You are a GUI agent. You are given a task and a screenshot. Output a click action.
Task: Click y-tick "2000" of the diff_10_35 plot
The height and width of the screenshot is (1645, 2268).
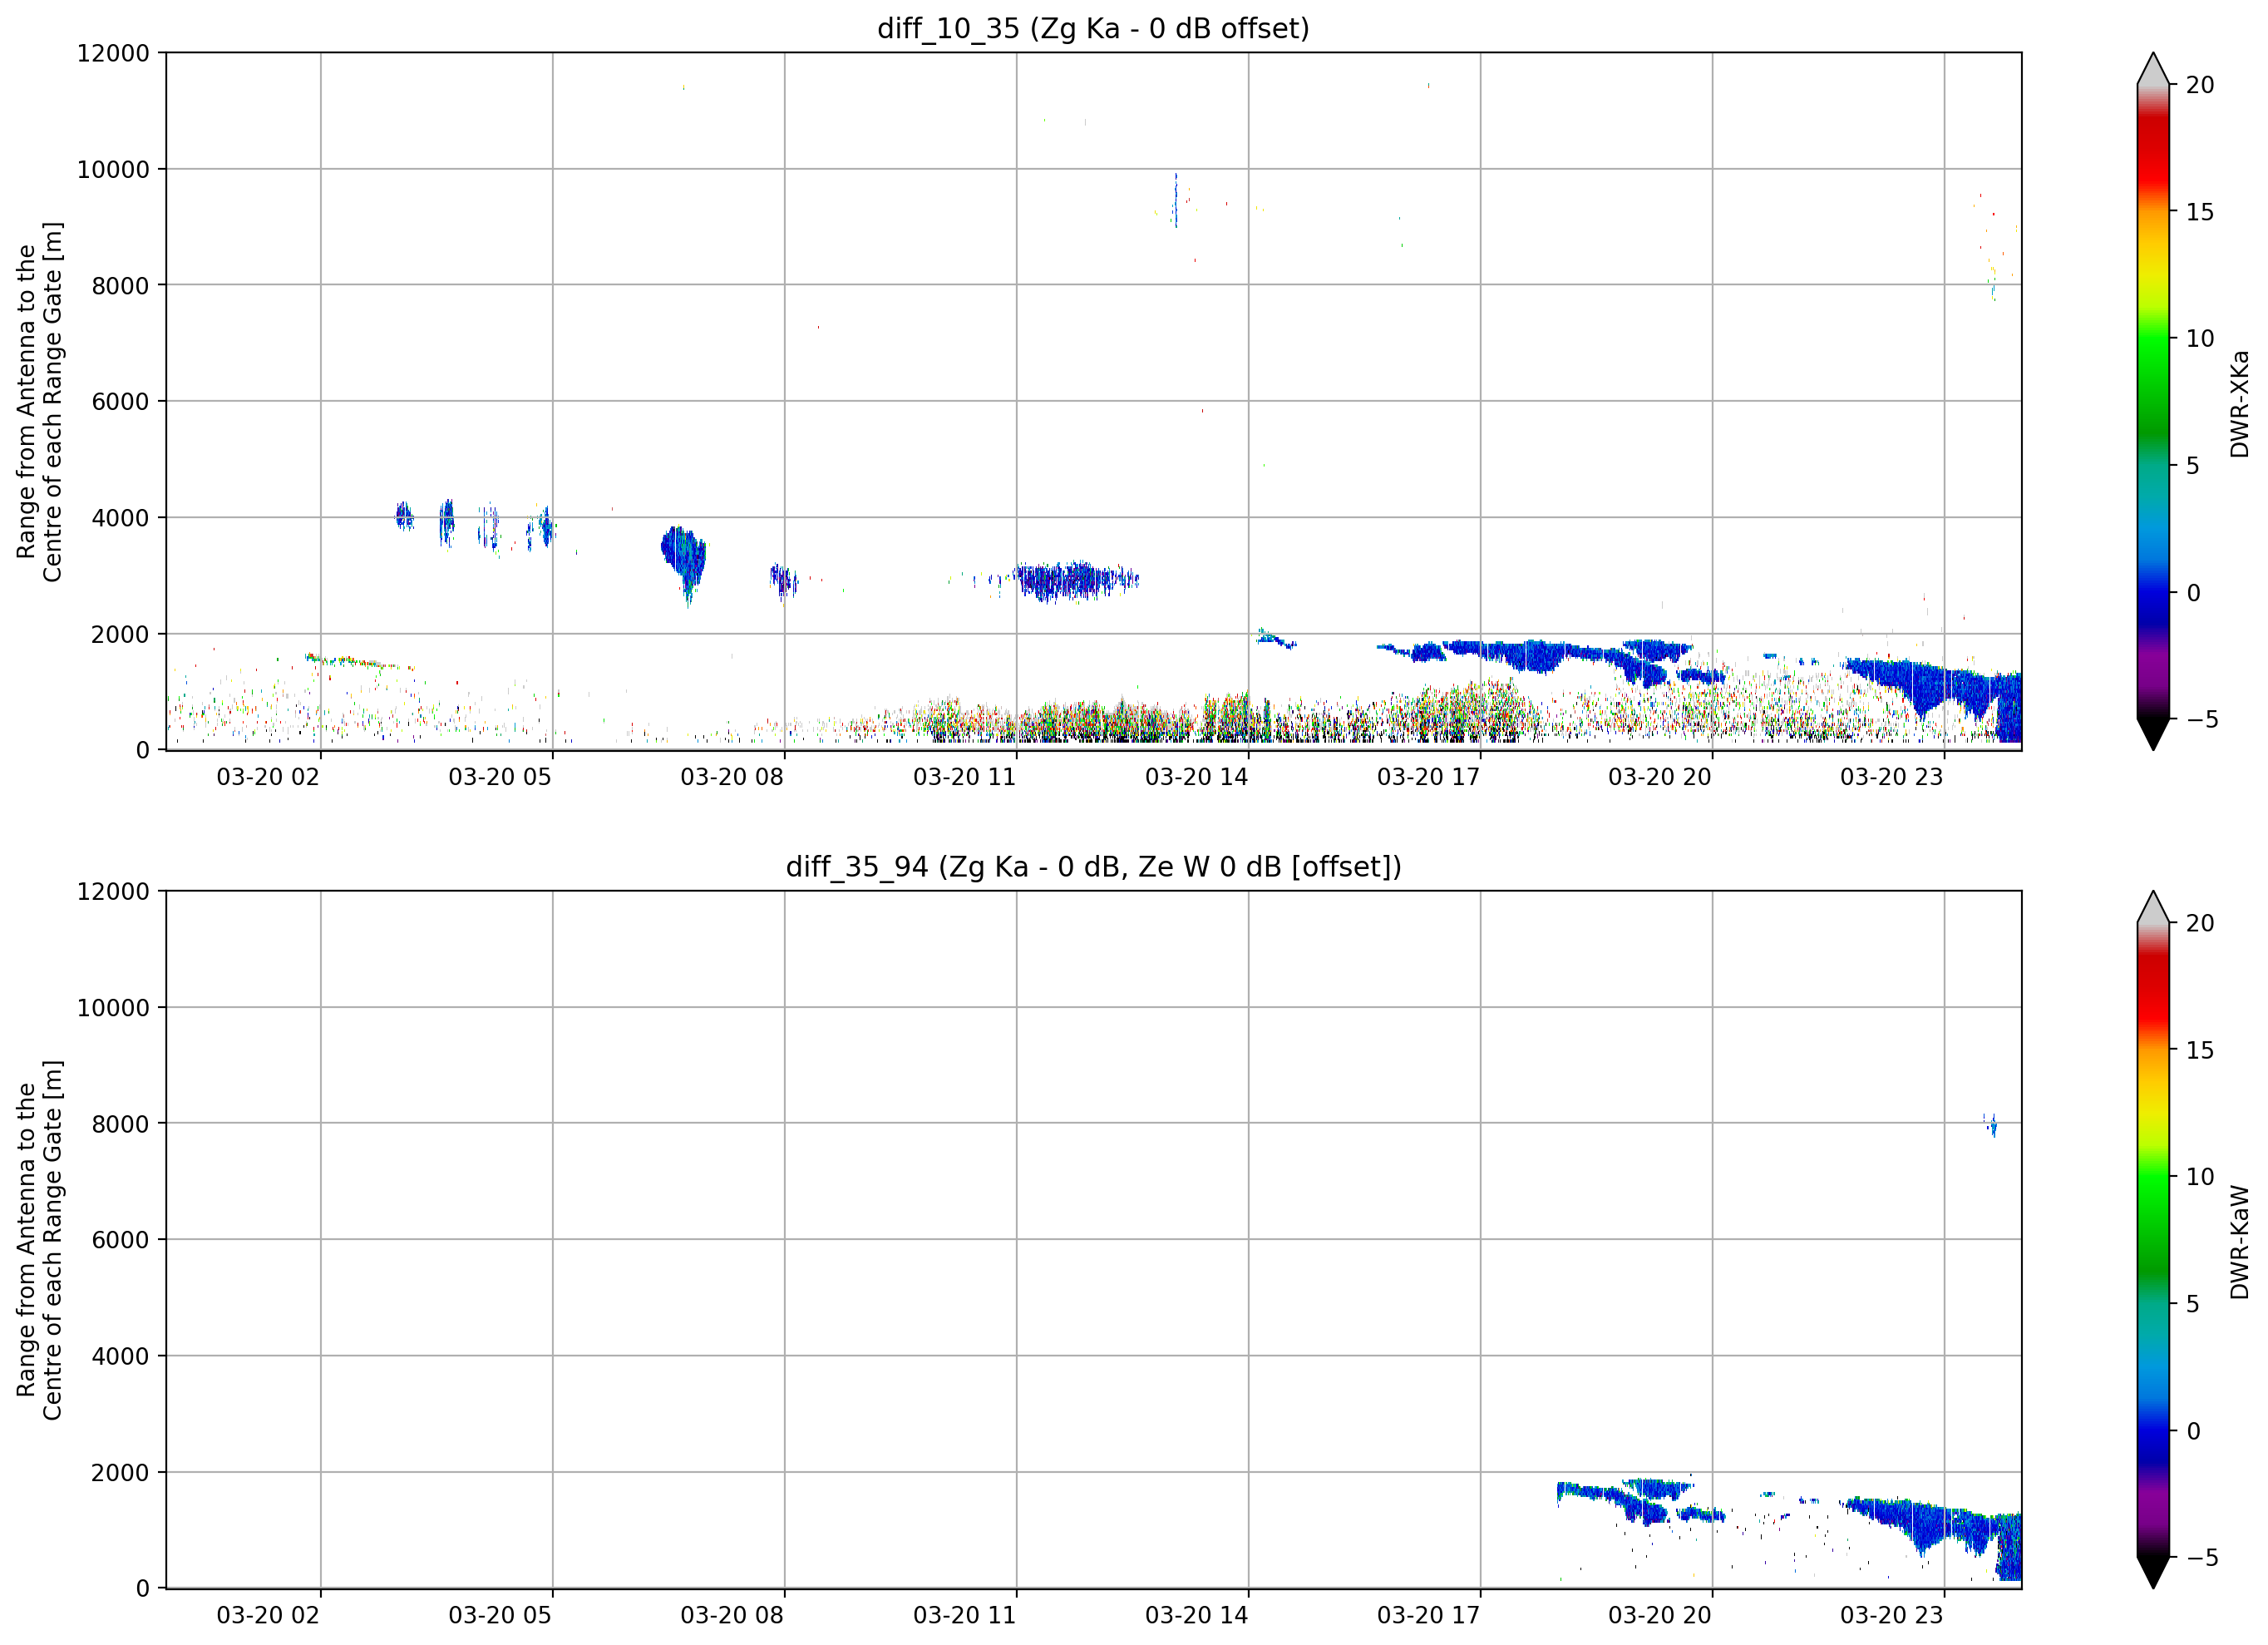pos(120,634)
